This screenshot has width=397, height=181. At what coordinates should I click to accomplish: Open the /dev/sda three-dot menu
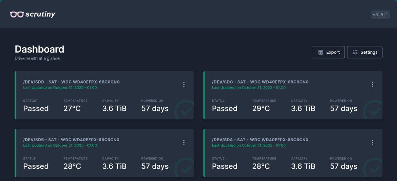point(373,142)
